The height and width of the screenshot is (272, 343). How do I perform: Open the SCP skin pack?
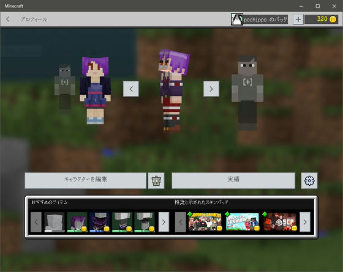[x=280, y=221]
